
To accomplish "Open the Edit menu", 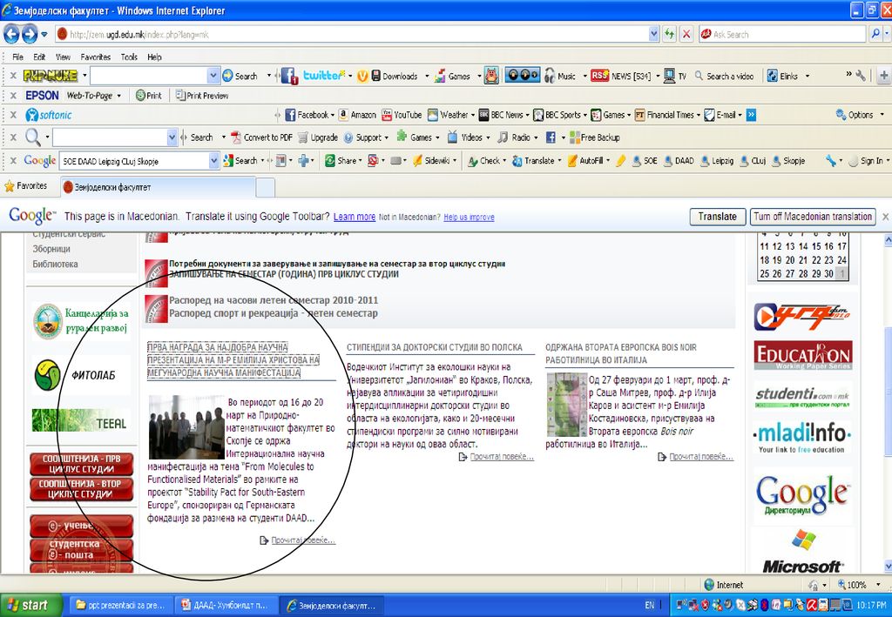I will (39, 57).
